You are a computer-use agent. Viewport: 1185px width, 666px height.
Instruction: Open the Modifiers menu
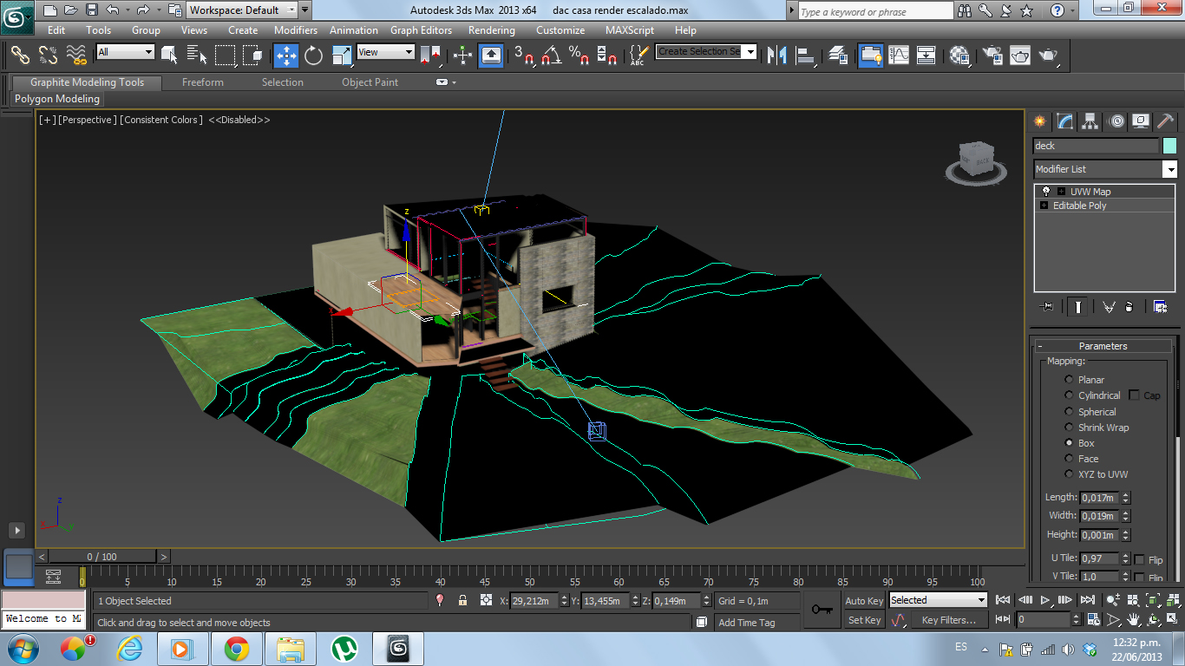[x=296, y=29]
